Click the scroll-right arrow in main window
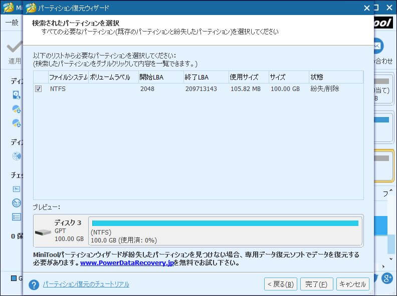The height and width of the screenshot is (296, 397). coord(383,266)
